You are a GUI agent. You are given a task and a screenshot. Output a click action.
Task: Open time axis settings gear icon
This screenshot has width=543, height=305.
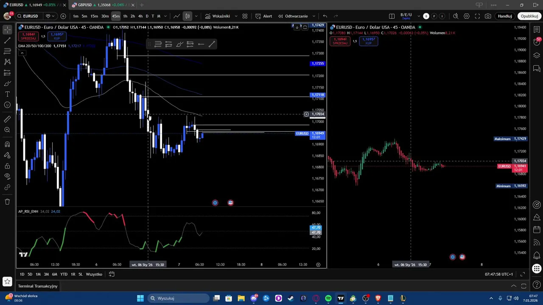(x=318, y=264)
